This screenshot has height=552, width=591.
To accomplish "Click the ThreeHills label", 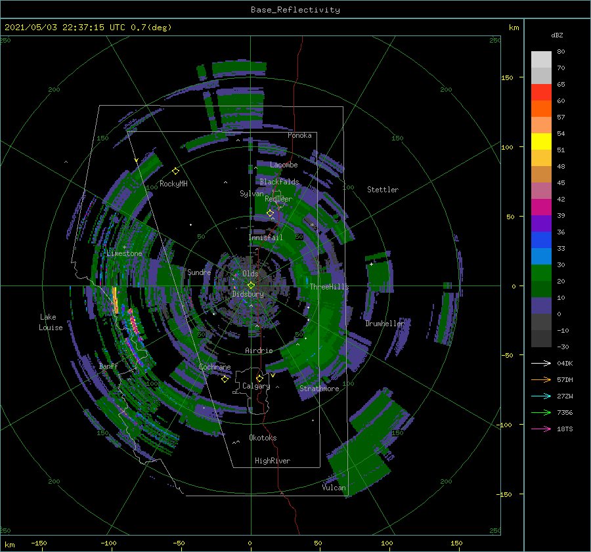I will (x=329, y=287).
